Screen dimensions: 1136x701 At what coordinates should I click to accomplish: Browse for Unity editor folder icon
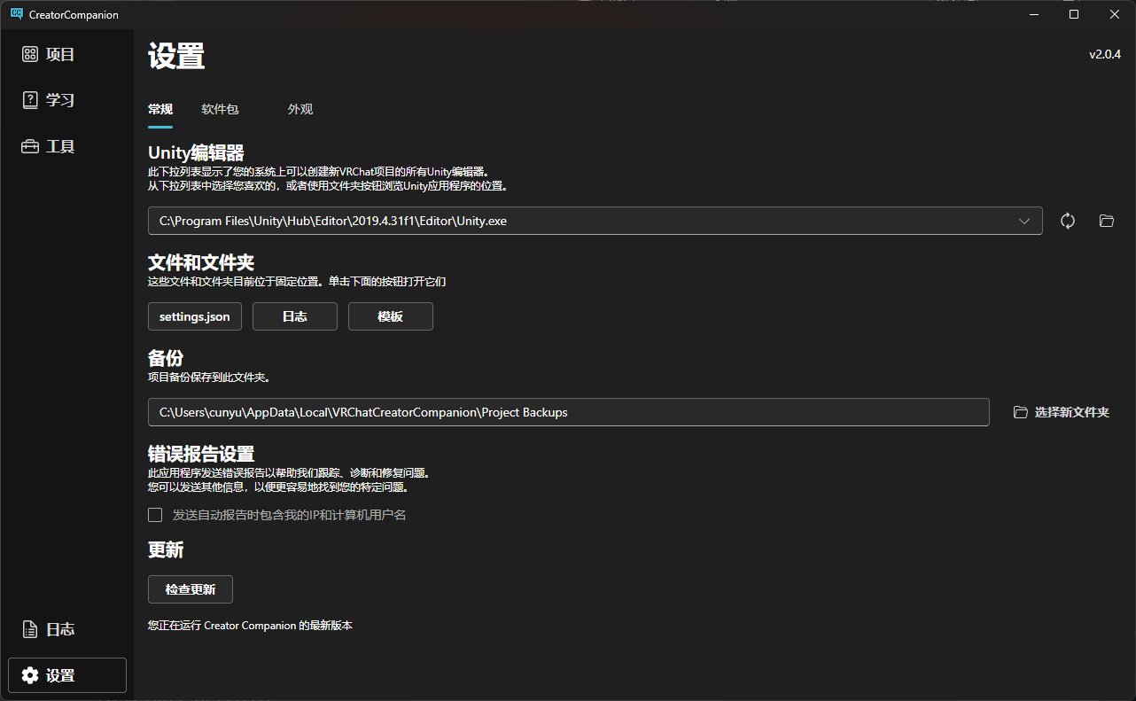(x=1106, y=221)
